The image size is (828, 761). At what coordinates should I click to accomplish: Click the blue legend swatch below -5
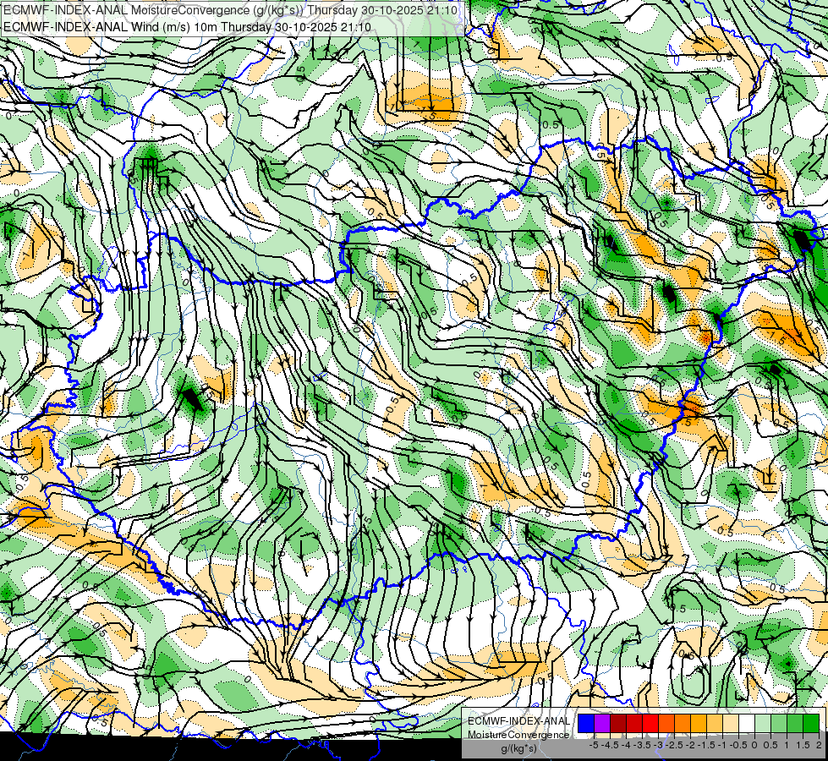point(586,724)
